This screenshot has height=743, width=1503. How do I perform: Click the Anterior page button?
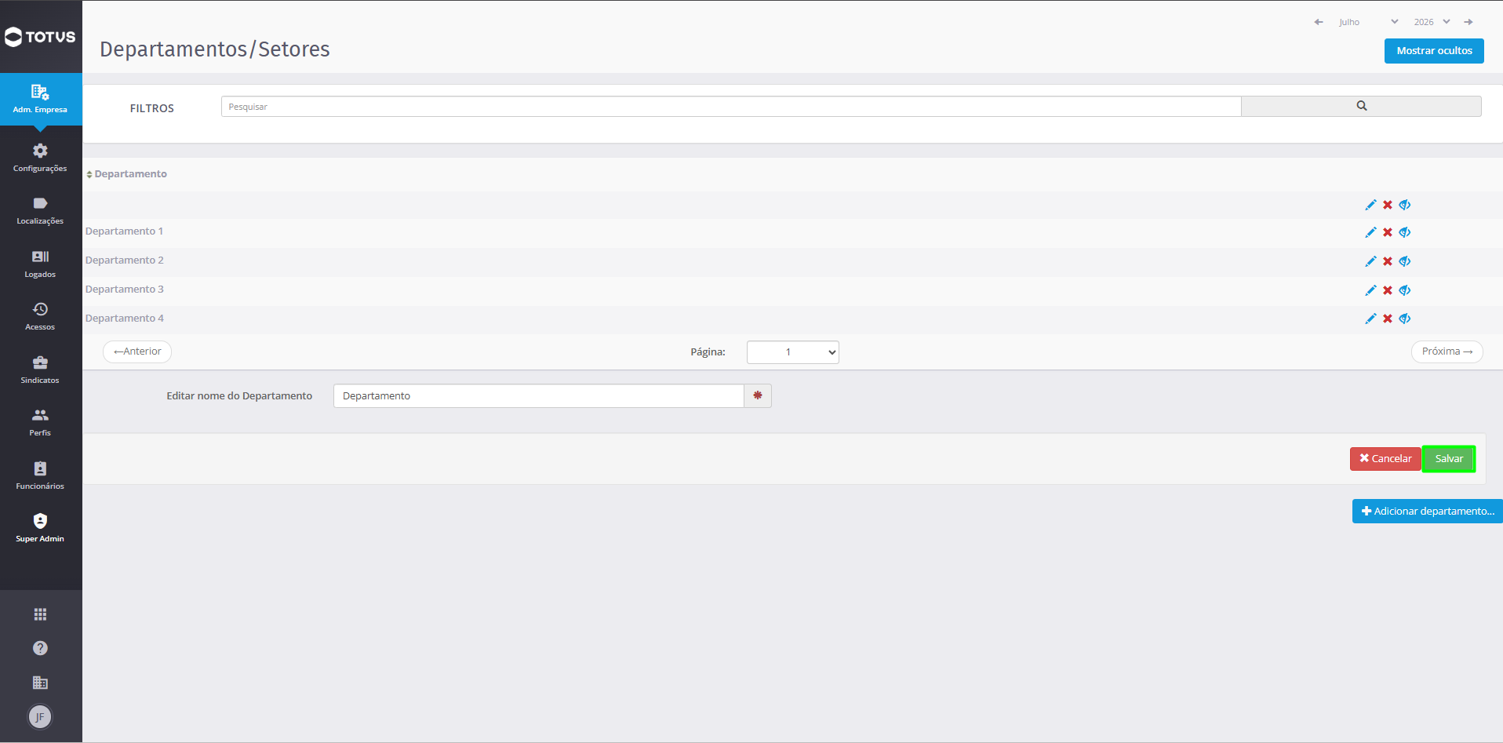click(137, 351)
